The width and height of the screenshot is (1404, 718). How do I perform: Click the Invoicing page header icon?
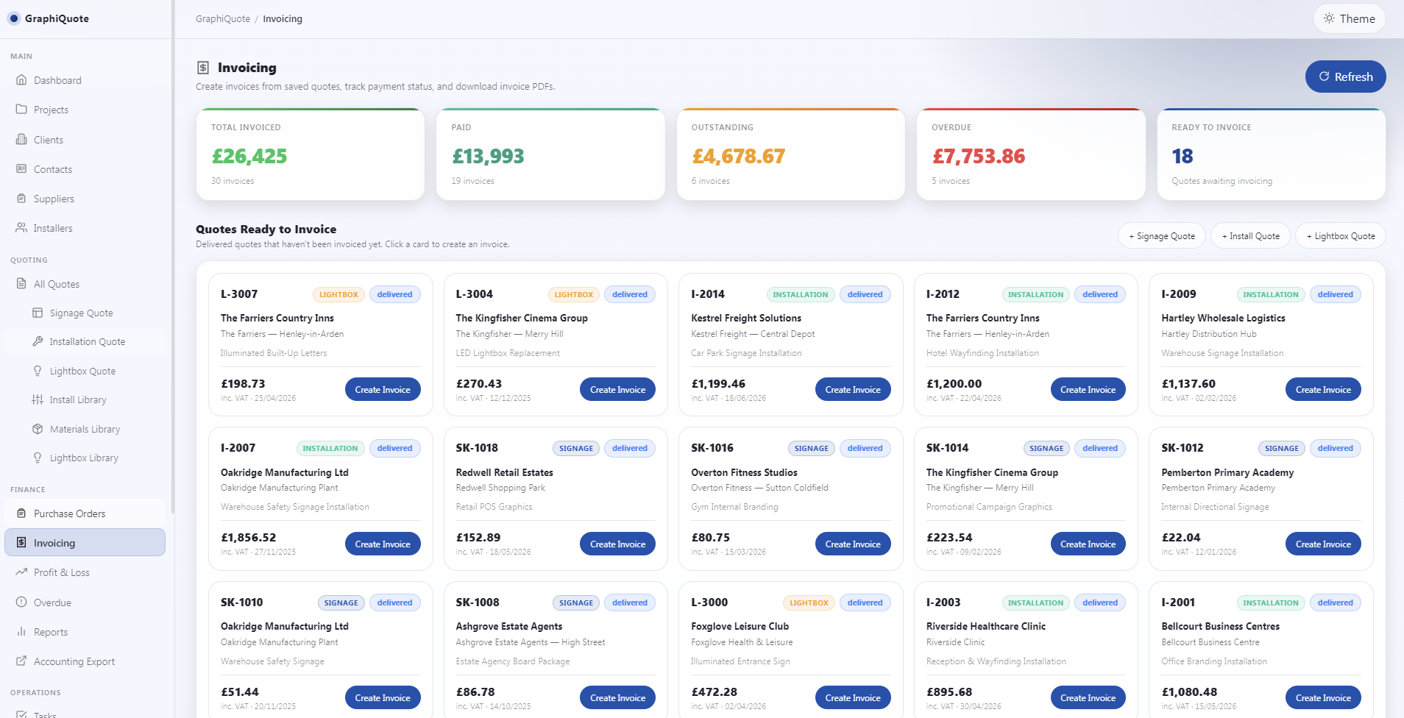coord(203,68)
